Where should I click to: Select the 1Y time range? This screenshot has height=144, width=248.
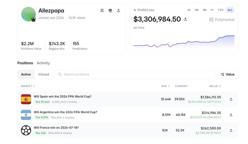point(212,10)
